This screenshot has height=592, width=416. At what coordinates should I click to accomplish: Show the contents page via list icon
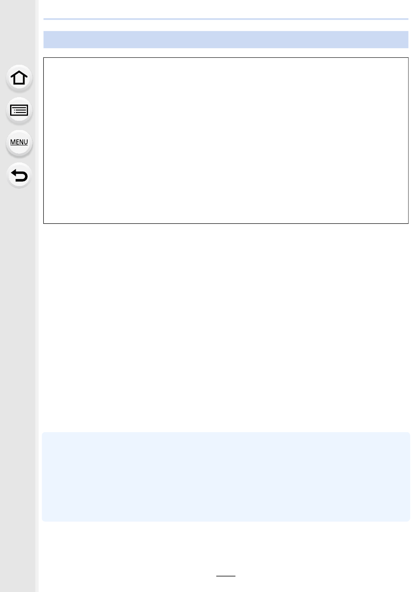coord(19,110)
